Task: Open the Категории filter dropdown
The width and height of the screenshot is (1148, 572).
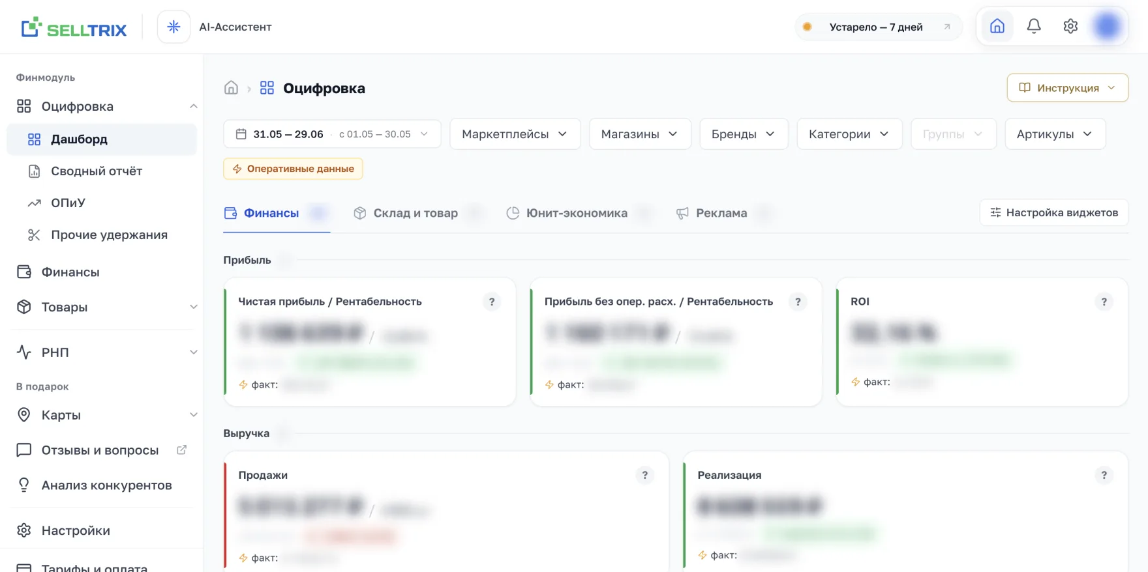Action: coord(849,134)
